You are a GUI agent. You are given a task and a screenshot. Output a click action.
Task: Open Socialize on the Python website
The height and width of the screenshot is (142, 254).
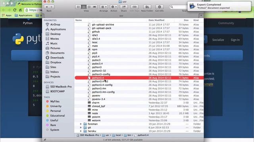218,40
